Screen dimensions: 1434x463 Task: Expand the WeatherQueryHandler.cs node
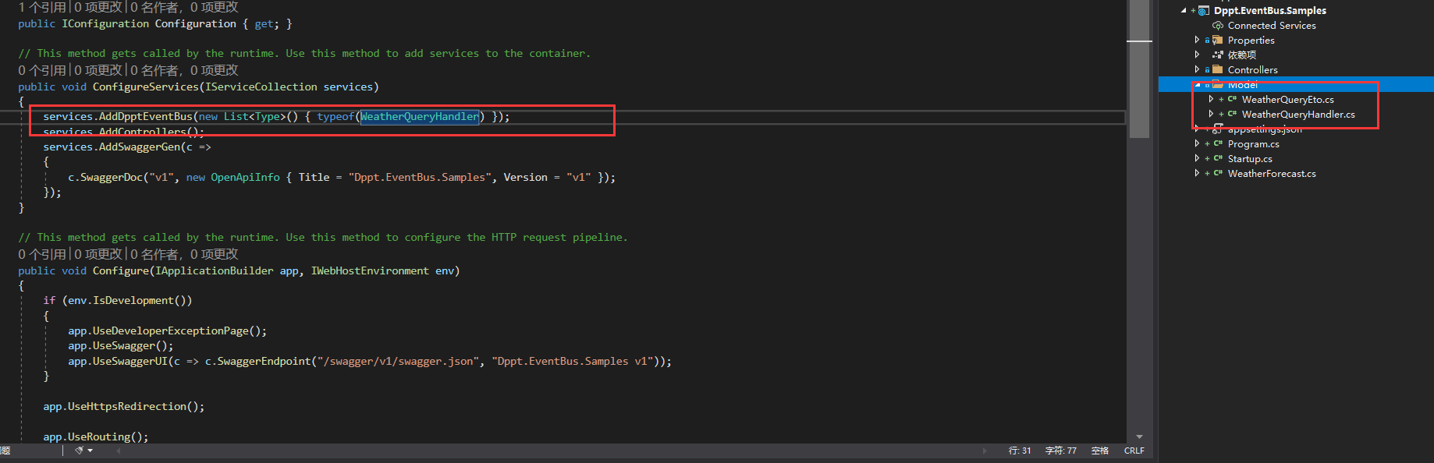(1211, 115)
